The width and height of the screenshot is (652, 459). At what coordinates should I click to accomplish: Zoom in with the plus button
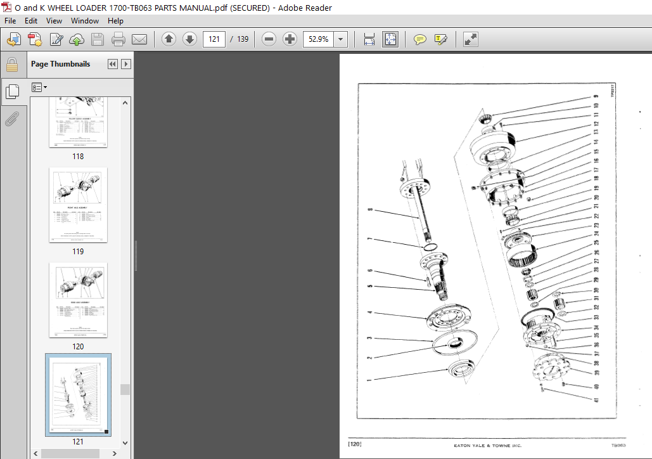point(290,39)
